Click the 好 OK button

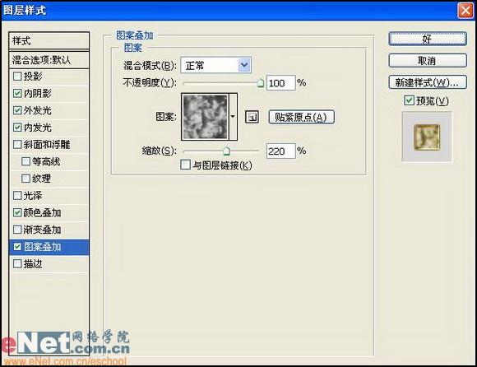(428, 39)
